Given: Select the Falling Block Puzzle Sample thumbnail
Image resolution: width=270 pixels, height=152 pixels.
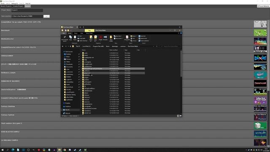Looking at the screenshot, I should 260,100.
